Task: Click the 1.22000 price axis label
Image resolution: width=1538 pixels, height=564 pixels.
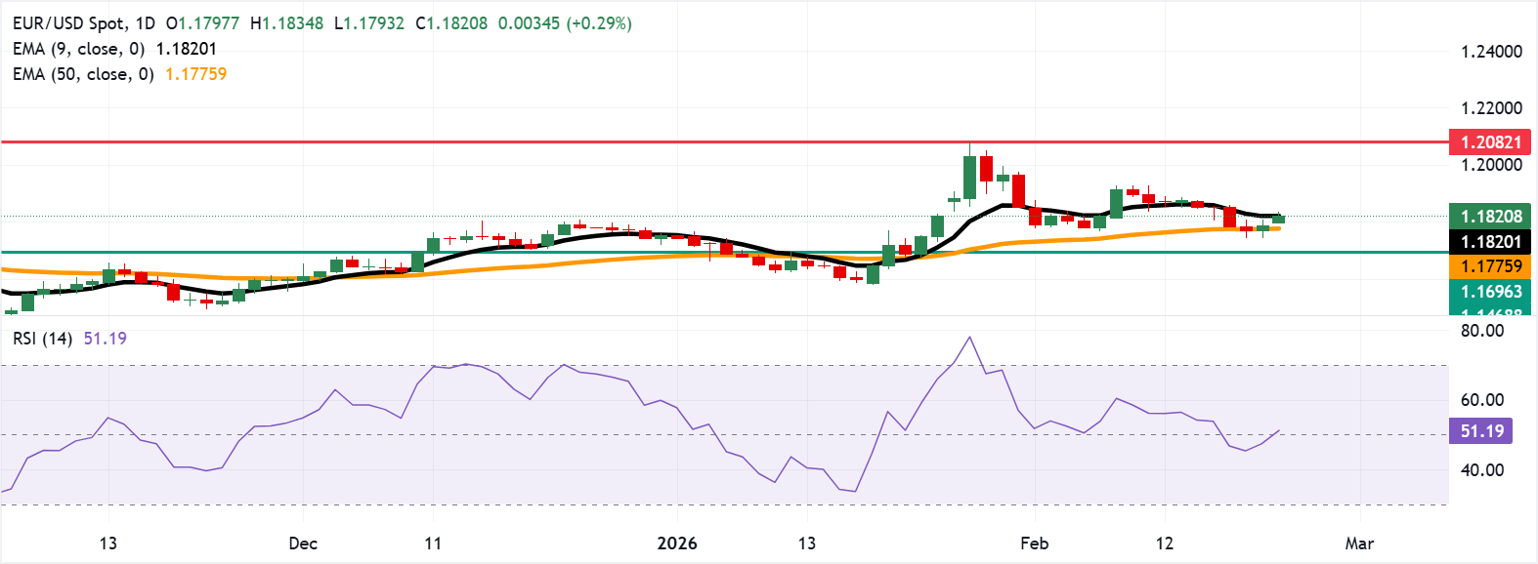Action: pos(1491,108)
